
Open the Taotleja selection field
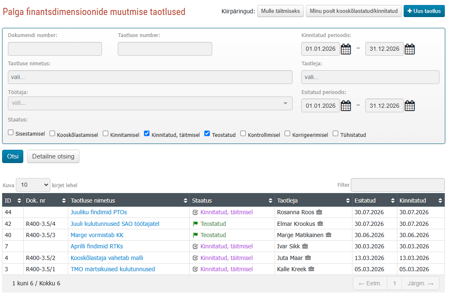click(370, 77)
